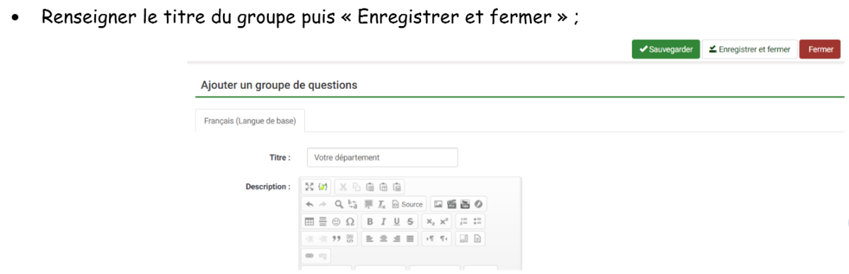Viewport: 849px width, 274px height.
Task: Open the special character Omega icon
Action: click(x=350, y=222)
